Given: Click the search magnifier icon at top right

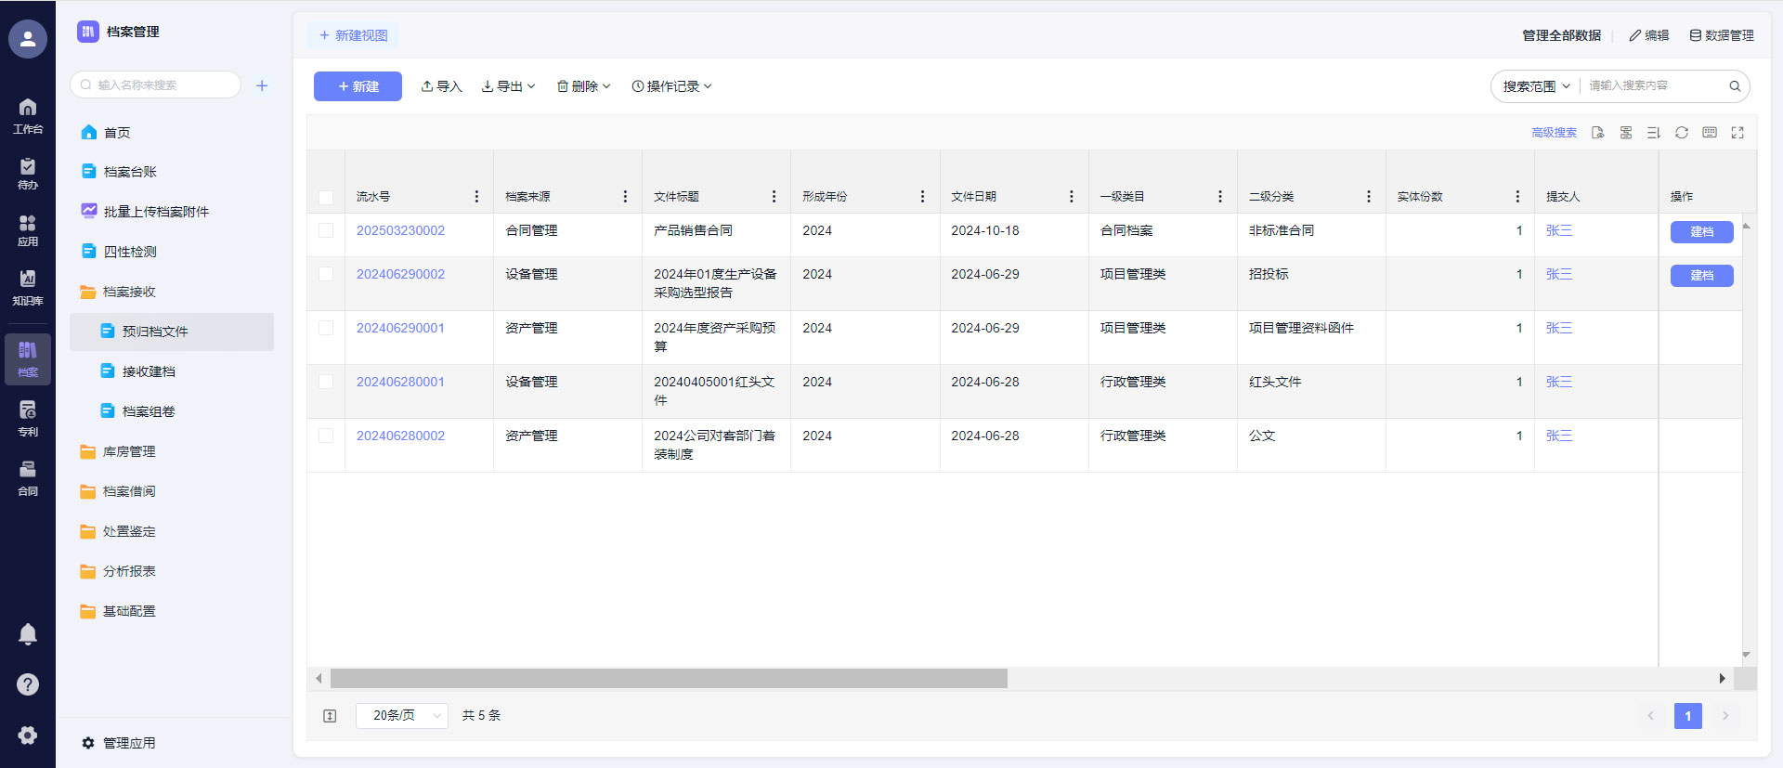Looking at the screenshot, I should [1734, 86].
